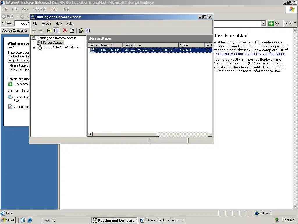Click the Buy a book sample question
Viewport: 298px width, 224px height.
click(21, 84)
